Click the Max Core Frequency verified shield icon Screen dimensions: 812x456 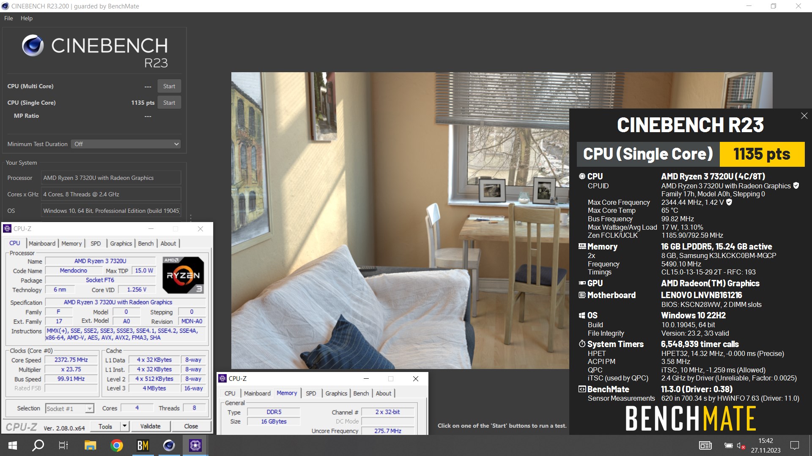[x=729, y=202]
